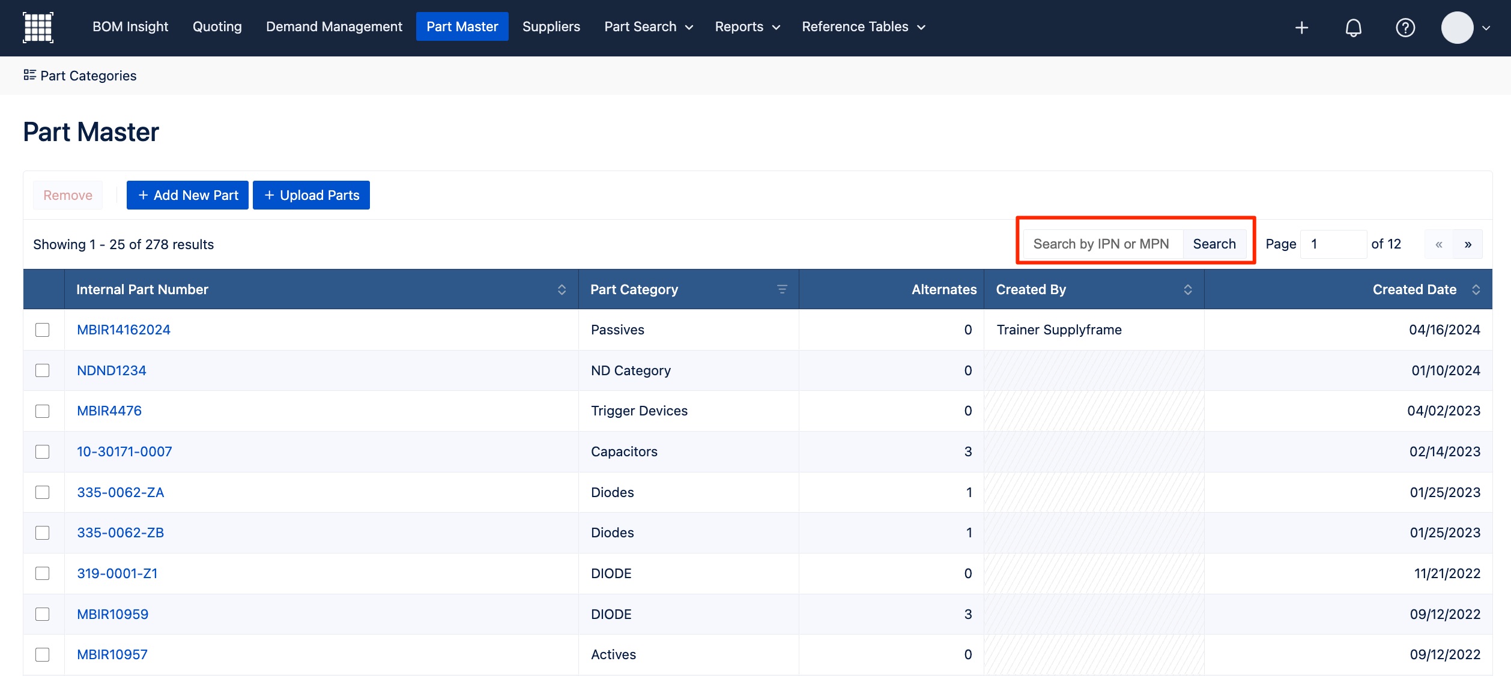The image size is (1511, 676).
Task: Open the help question mark icon
Action: tap(1405, 28)
